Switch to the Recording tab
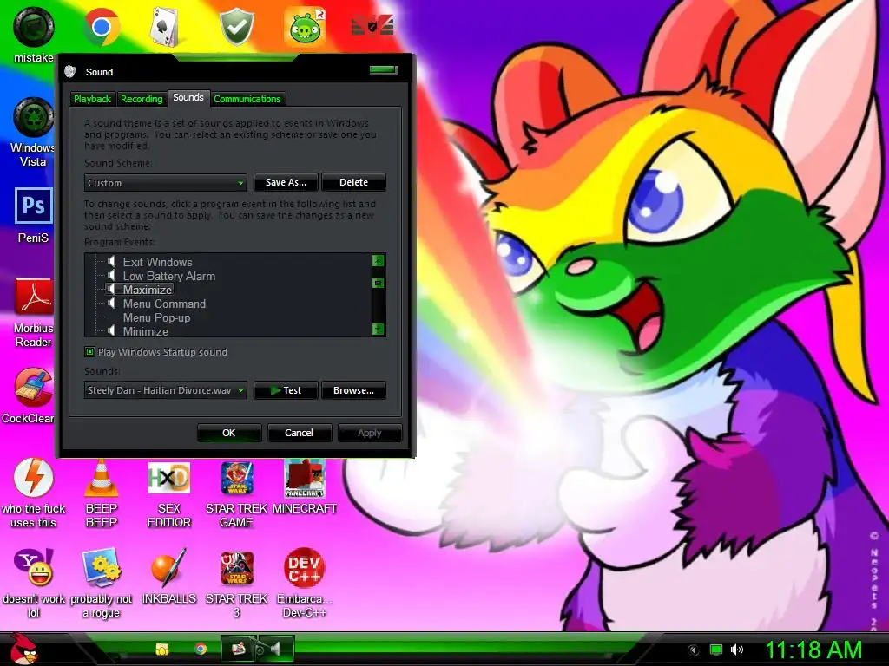The height and width of the screenshot is (666, 889). (142, 99)
